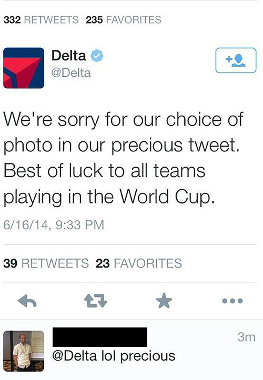This screenshot has height=380, width=263.
Task: Open Delta's red triangle logo avatar
Action: pos(24,68)
